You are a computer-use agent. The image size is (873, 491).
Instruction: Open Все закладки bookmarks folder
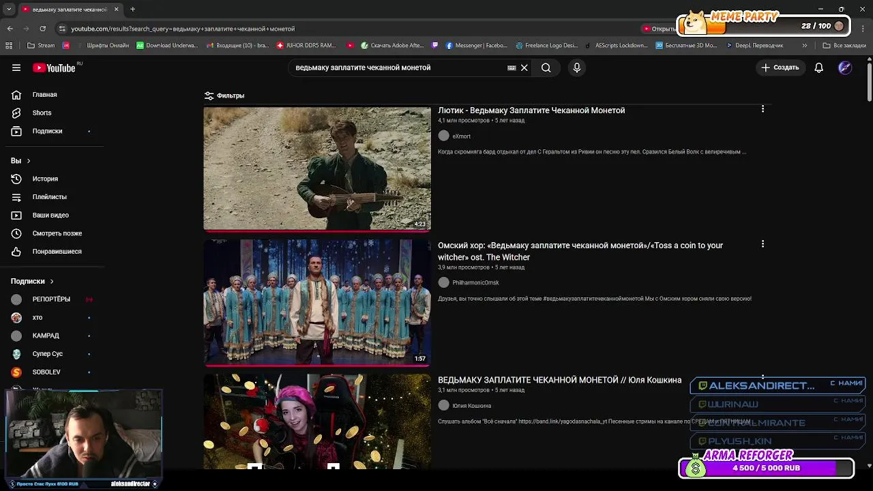pos(844,46)
